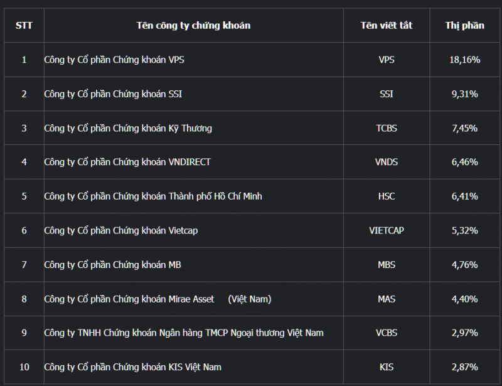Select the VIETCAP abbreviation cell

[387, 230]
